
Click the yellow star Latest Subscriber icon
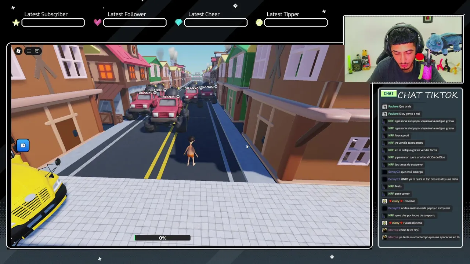[x=16, y=23]
